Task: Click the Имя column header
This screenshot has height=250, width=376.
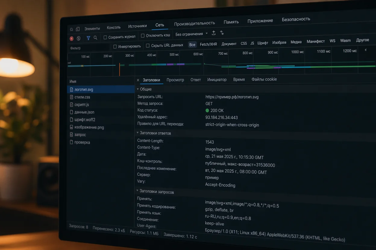Action: pos(73,81)
